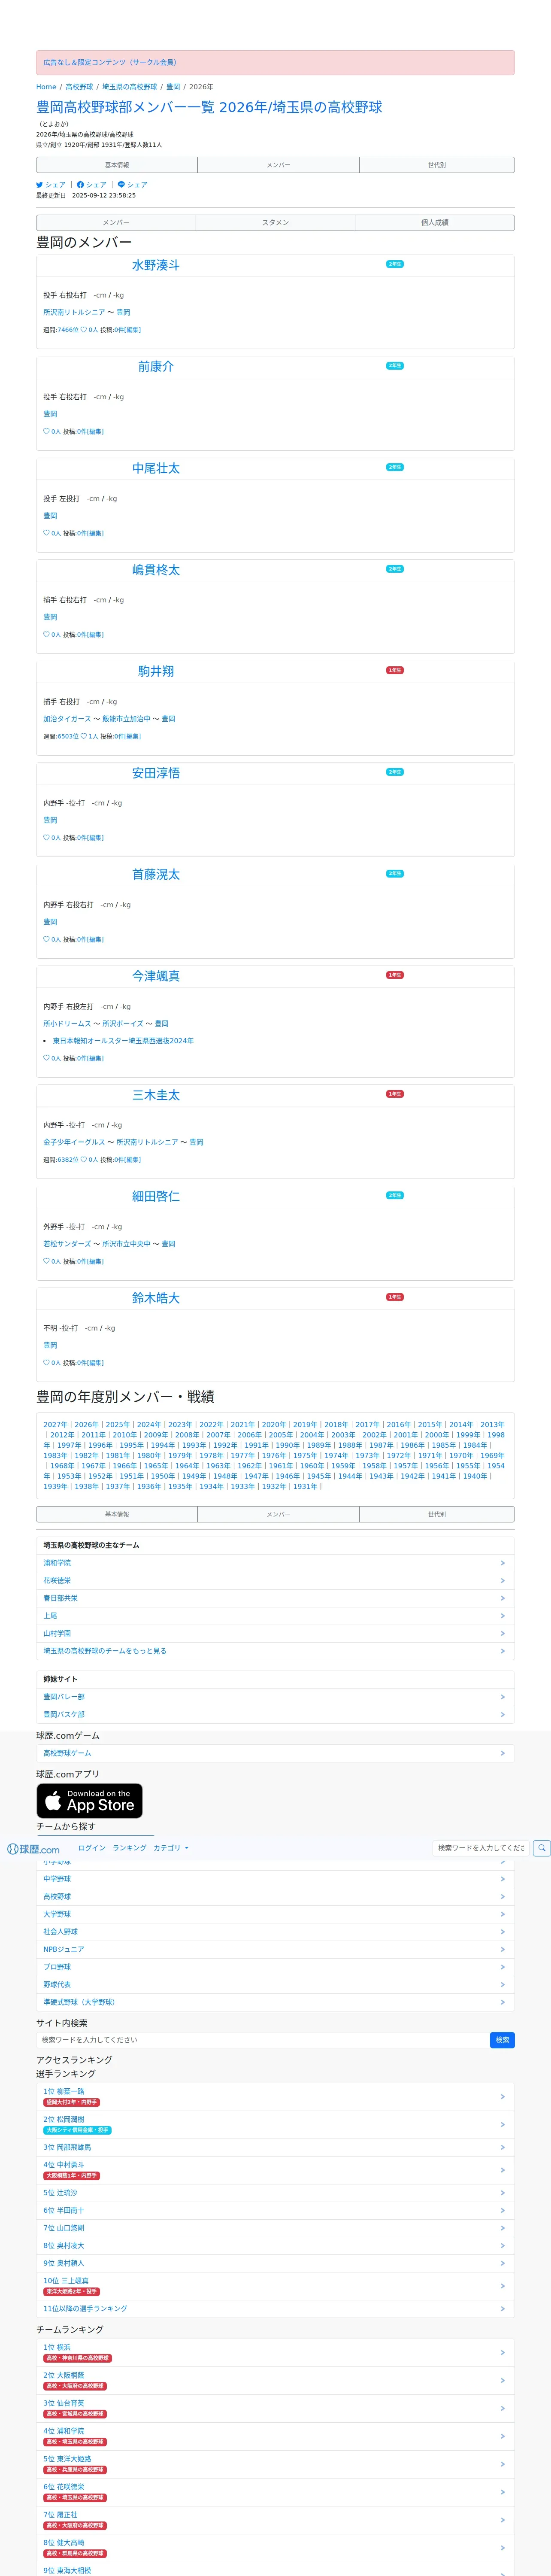Viewport: 551px width, 2576px height.
Task: Click heart icon under 鈴木皓大
Action: 46,1363
